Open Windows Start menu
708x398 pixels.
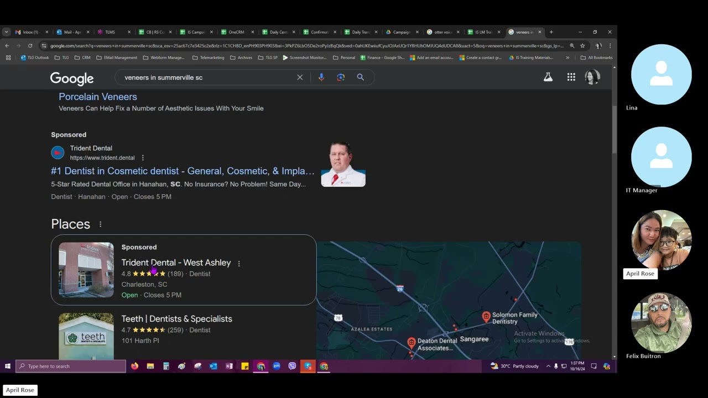[8, 366]
